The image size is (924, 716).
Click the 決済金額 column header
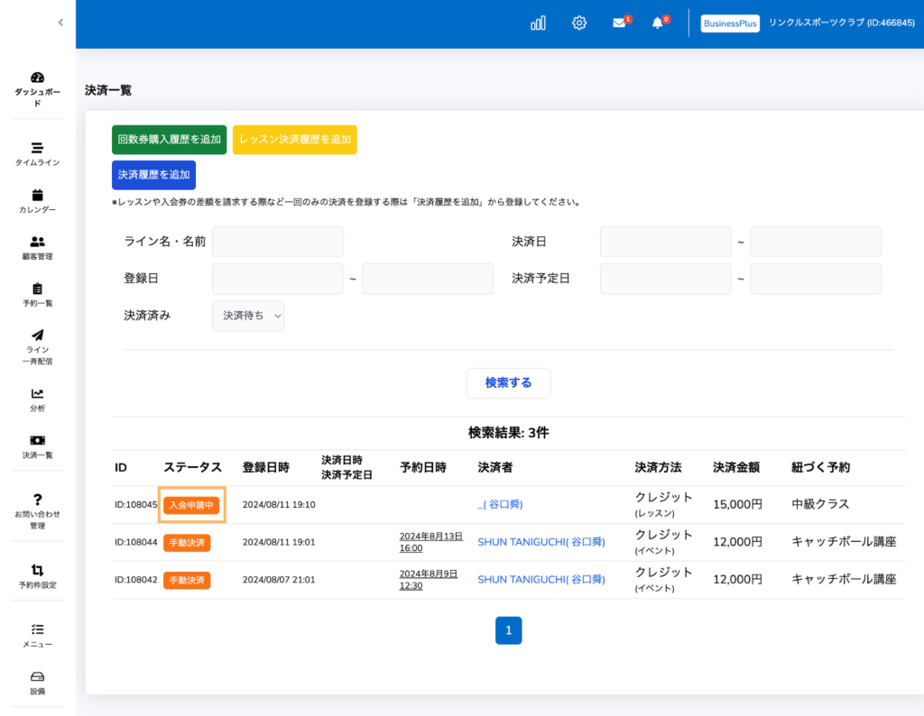click(x=736, y=467)
